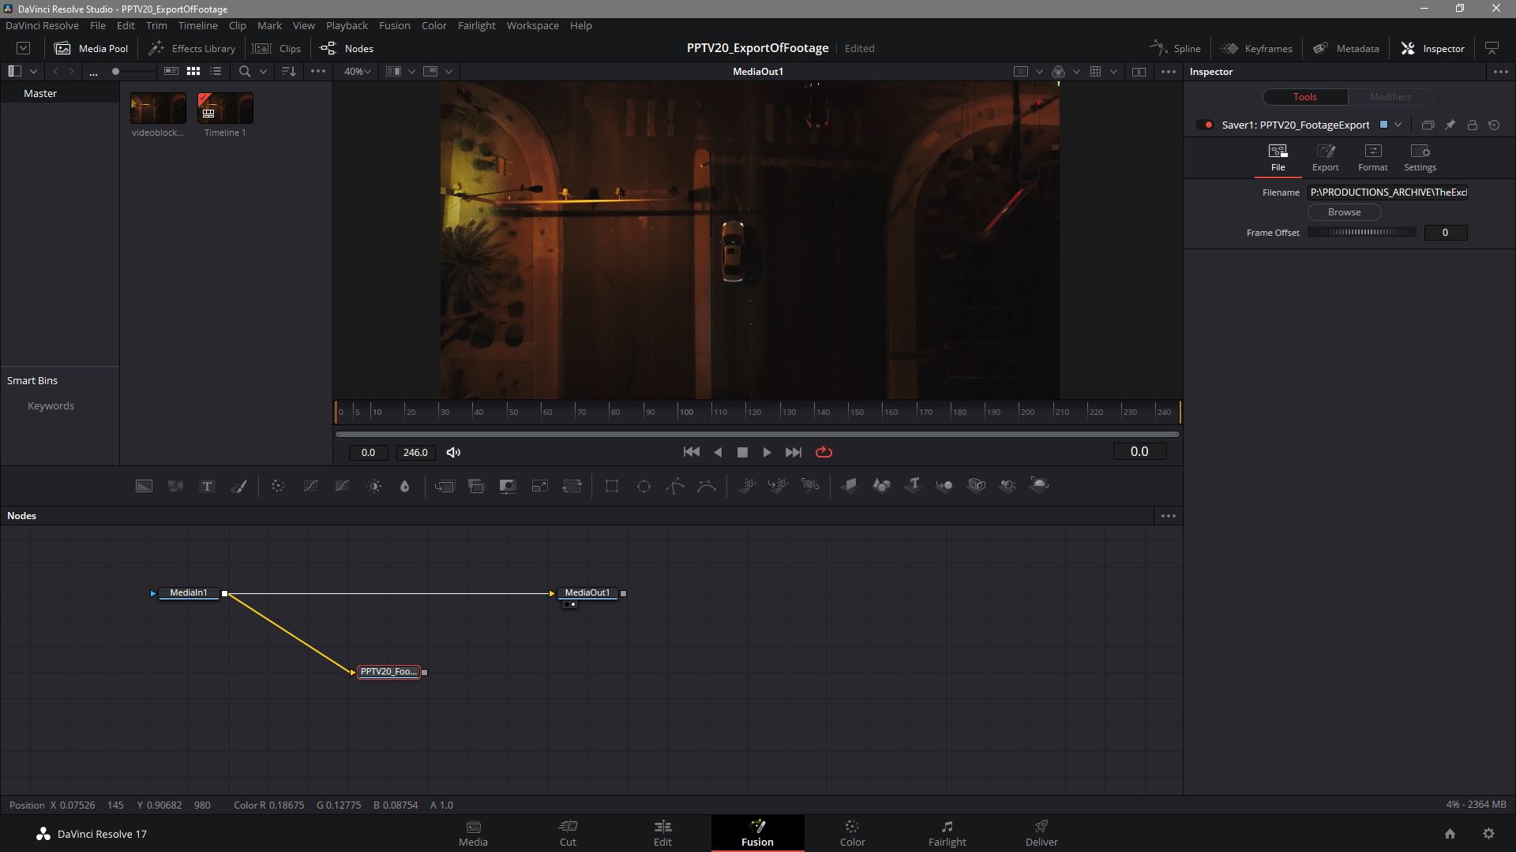
Task: Click the Browse button for Filename
Action: 1344,212
